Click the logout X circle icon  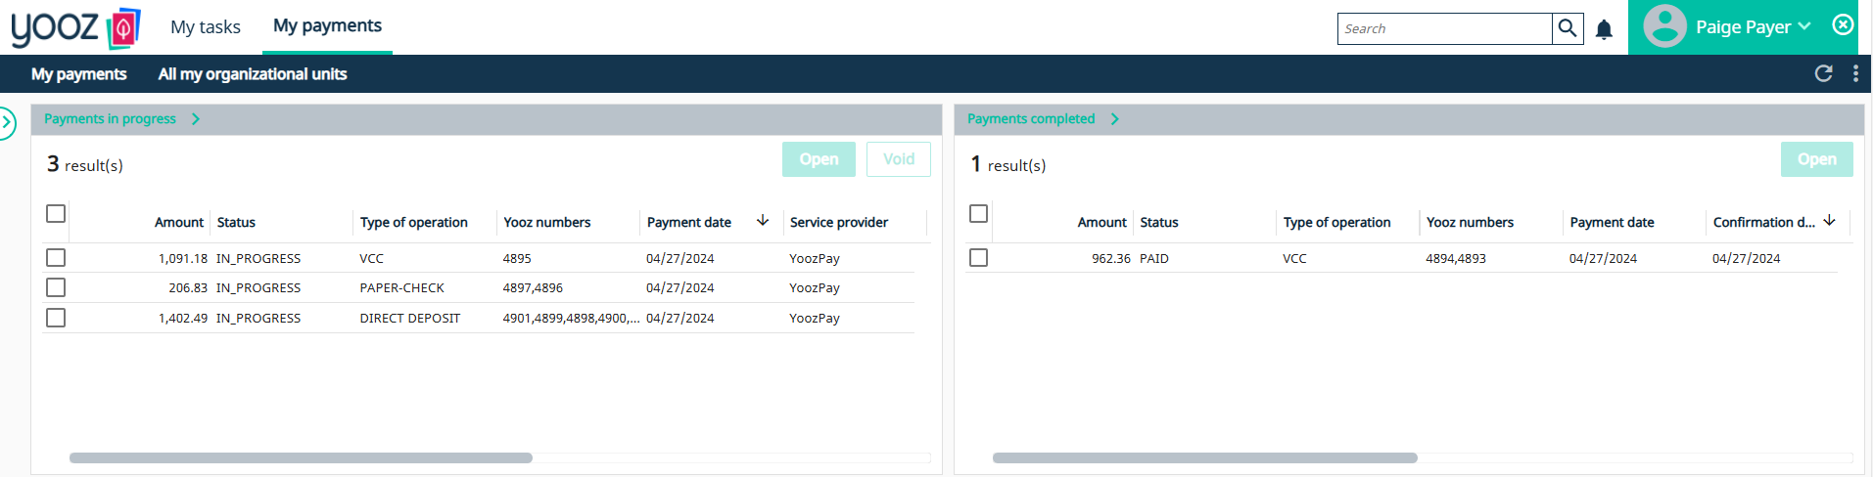[1843, 24]
